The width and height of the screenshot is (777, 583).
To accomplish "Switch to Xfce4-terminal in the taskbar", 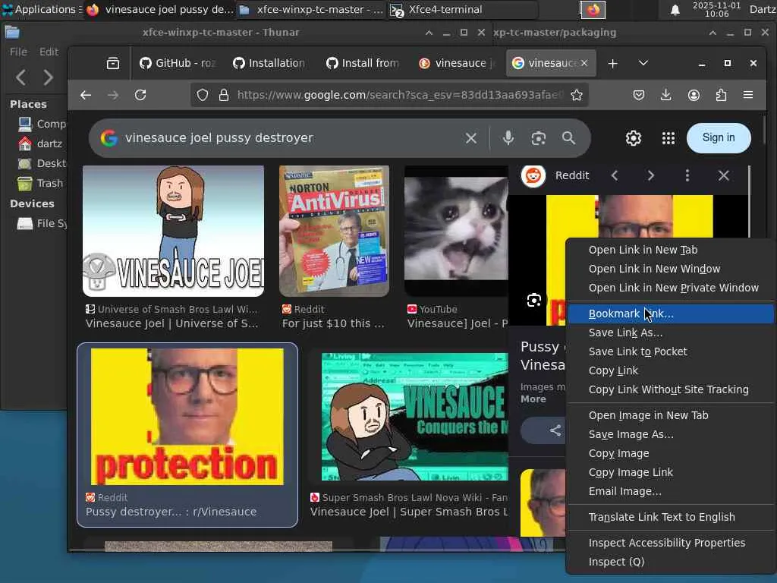I will pos(464,9).
